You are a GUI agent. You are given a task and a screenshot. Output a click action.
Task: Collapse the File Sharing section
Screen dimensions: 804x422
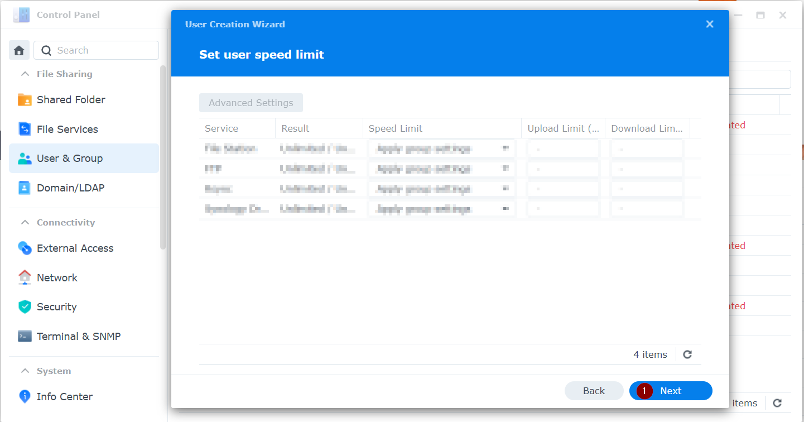point(25,74)
